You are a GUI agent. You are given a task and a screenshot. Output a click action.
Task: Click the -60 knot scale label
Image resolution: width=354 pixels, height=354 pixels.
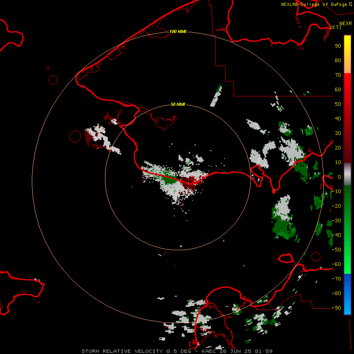(x=336, y=264)
